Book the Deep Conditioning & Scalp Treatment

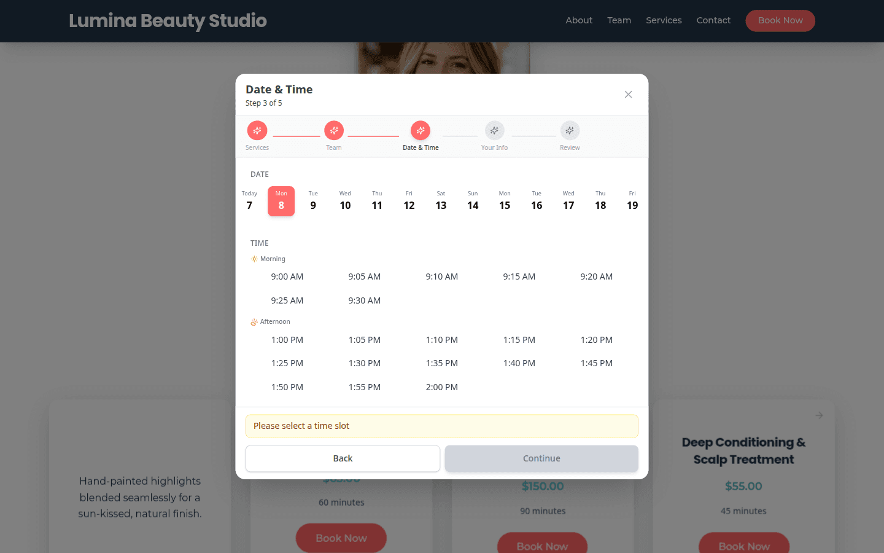(x=744, y=543)
